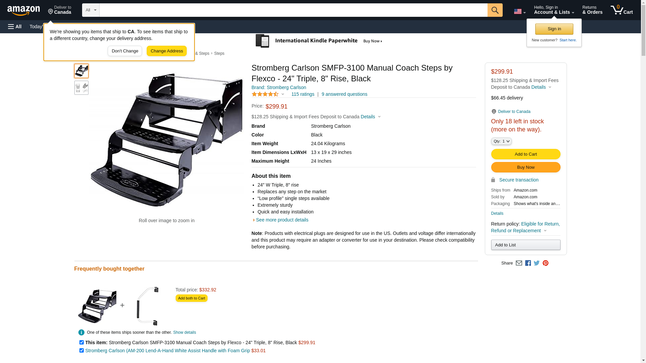Open Returns & Orders

pyautogui.click(x=592, y=10)
